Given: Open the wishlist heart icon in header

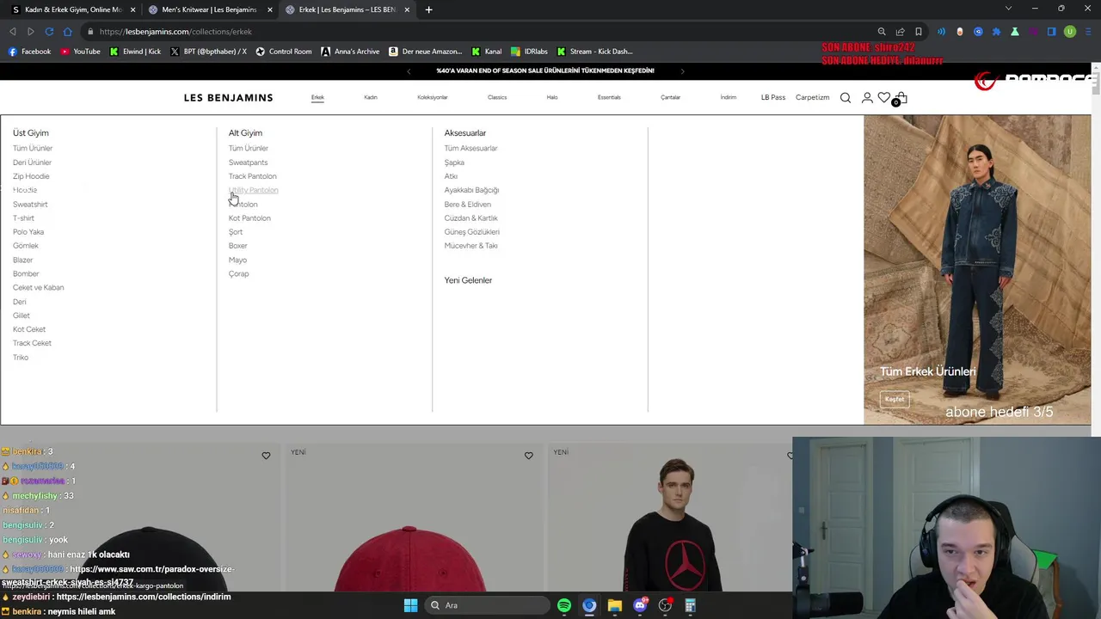Looking at the screenshot, I should (x=884, y=98).
